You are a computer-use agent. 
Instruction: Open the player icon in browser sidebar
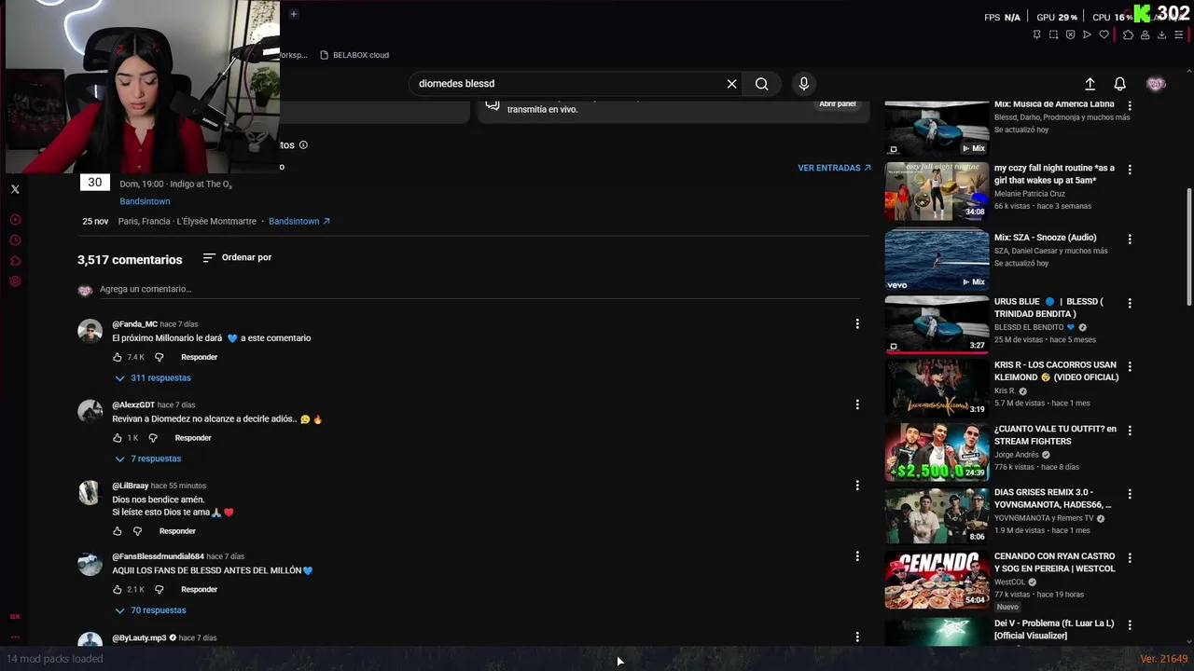(15, 220)
